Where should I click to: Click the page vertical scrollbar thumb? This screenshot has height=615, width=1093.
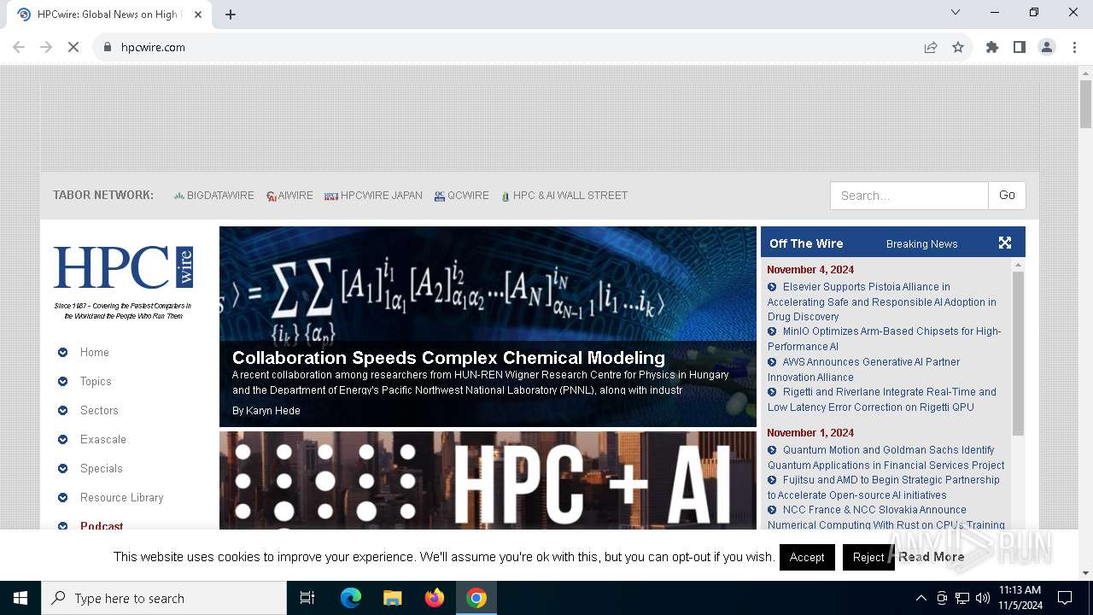coord(1085,104)
